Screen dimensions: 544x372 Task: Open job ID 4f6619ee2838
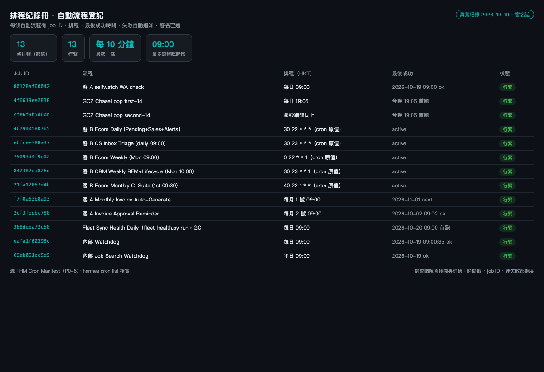pyautogui.click(x=32, y=101)
